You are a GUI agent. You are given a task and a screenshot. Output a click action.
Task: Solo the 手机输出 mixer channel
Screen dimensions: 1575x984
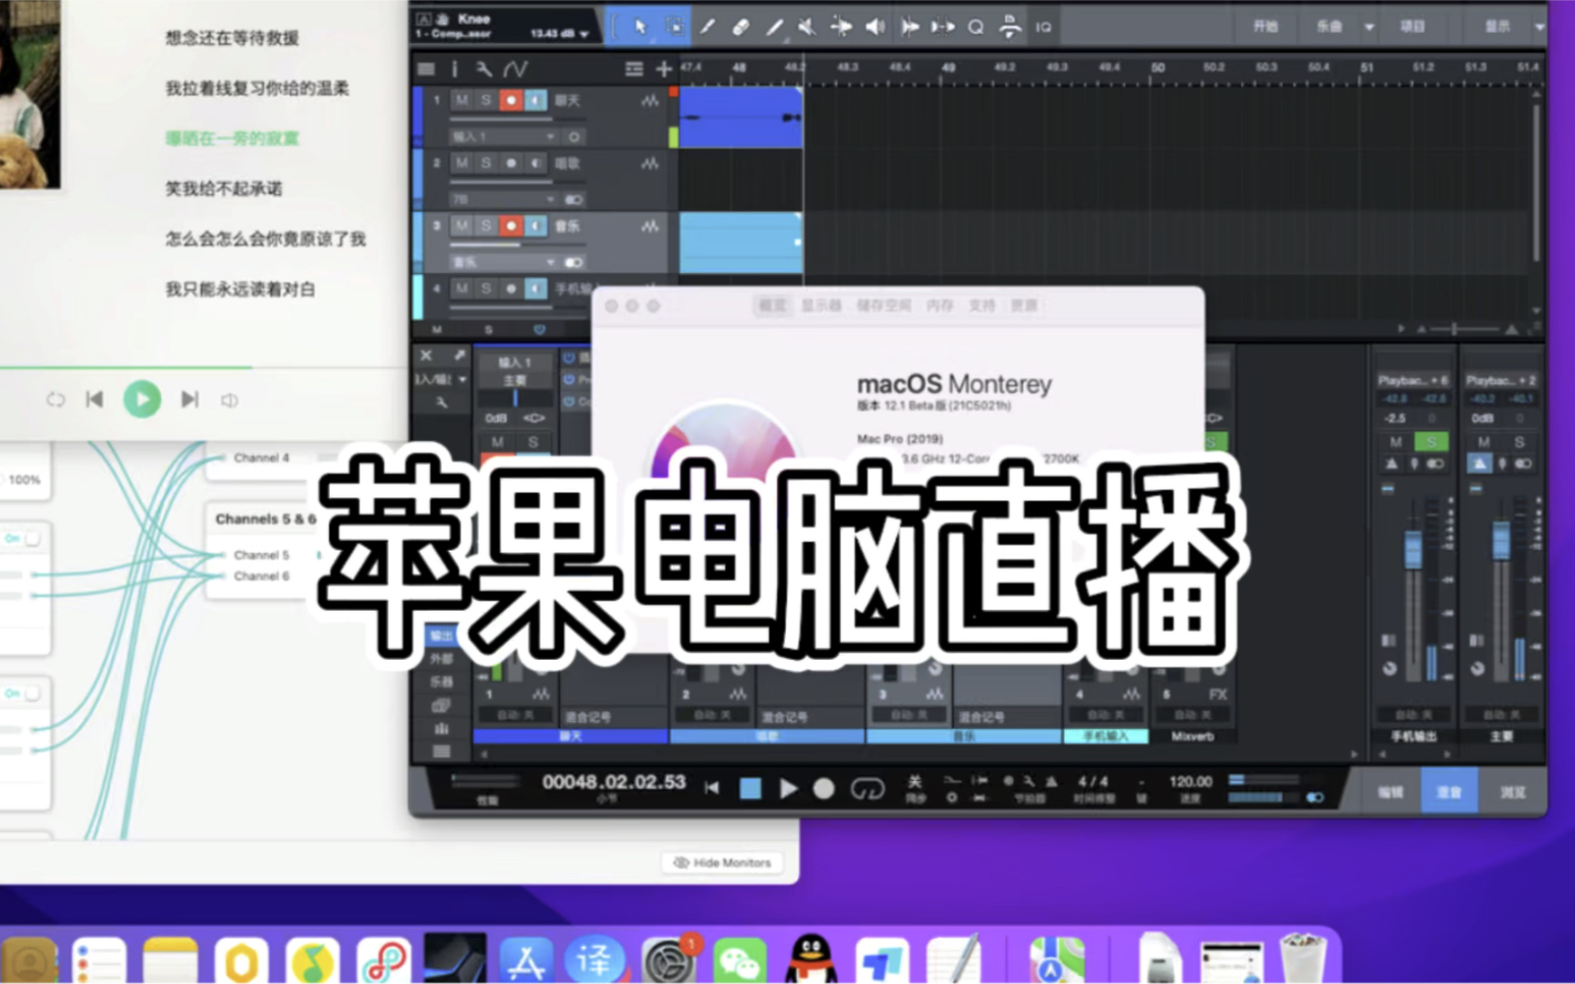point(1430,441)
